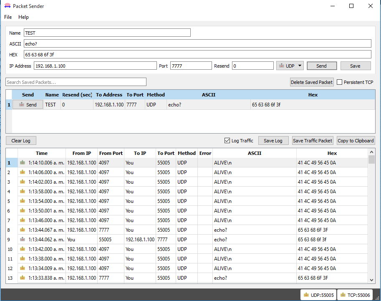Viewport: 381px width, 301px height.
Task: Click the packet icon at 1:13:42.000 log row
Action: 23,249
